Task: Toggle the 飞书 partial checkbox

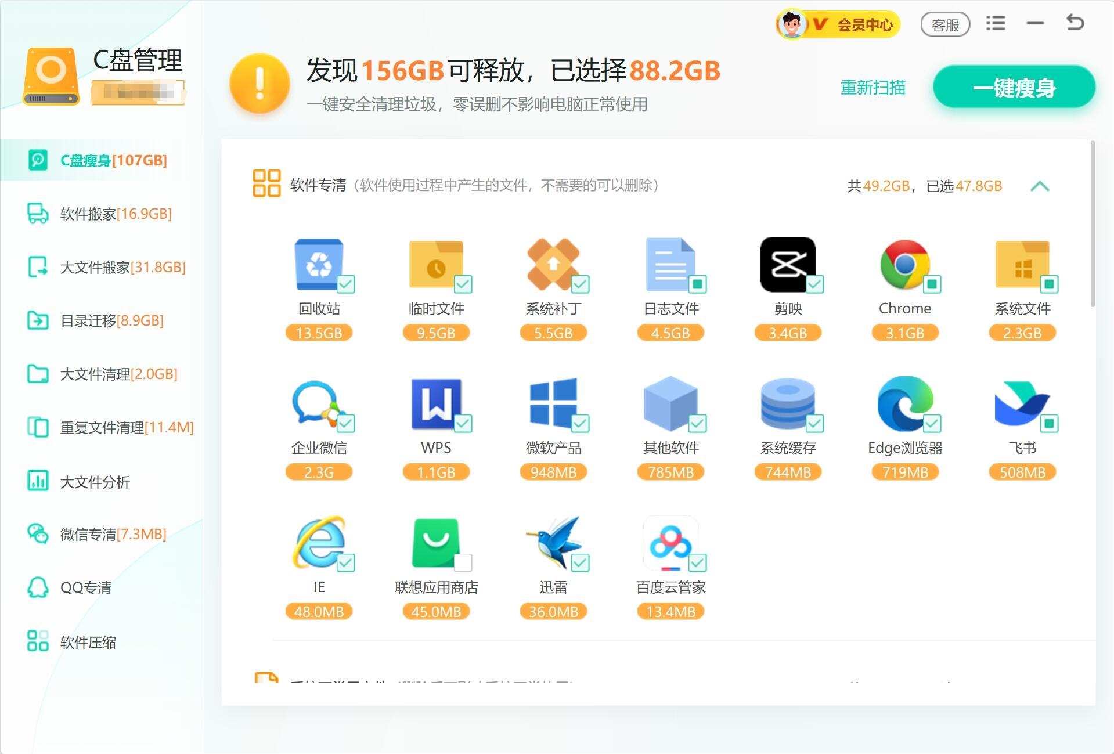Action: coord(1050,423)
